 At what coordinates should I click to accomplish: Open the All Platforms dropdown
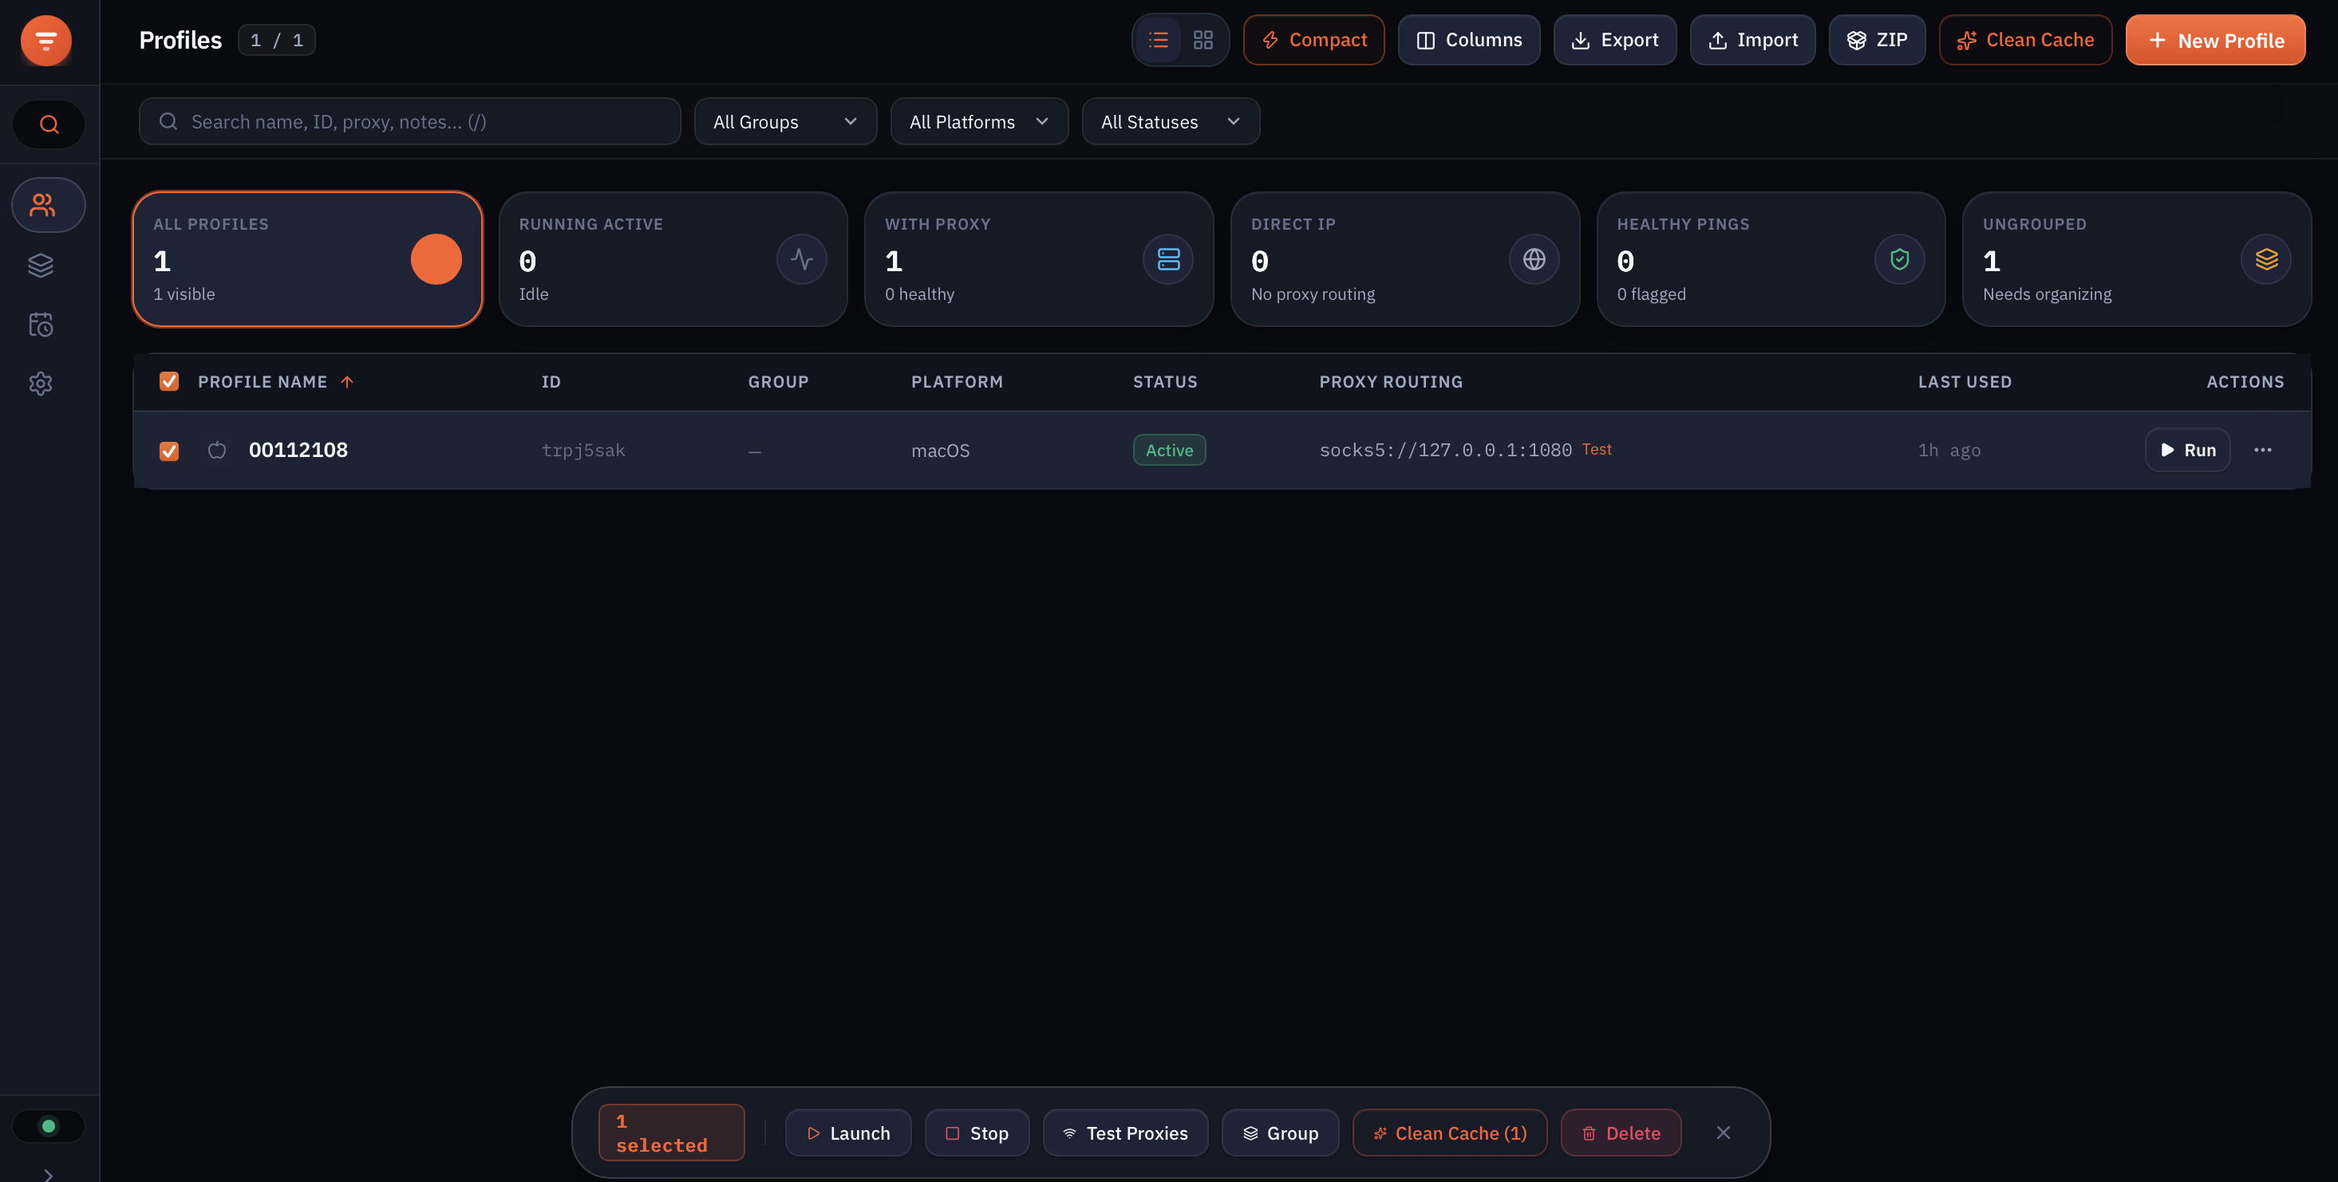979,121
